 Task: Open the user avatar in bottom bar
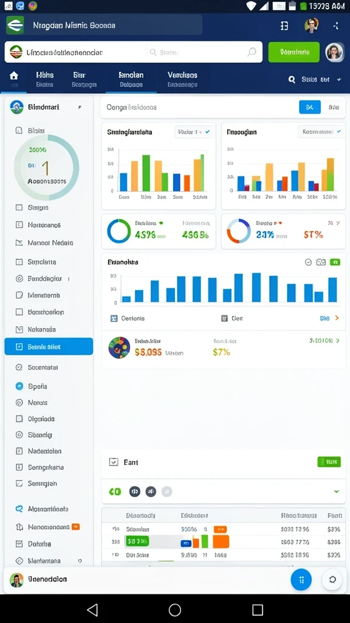16,580
